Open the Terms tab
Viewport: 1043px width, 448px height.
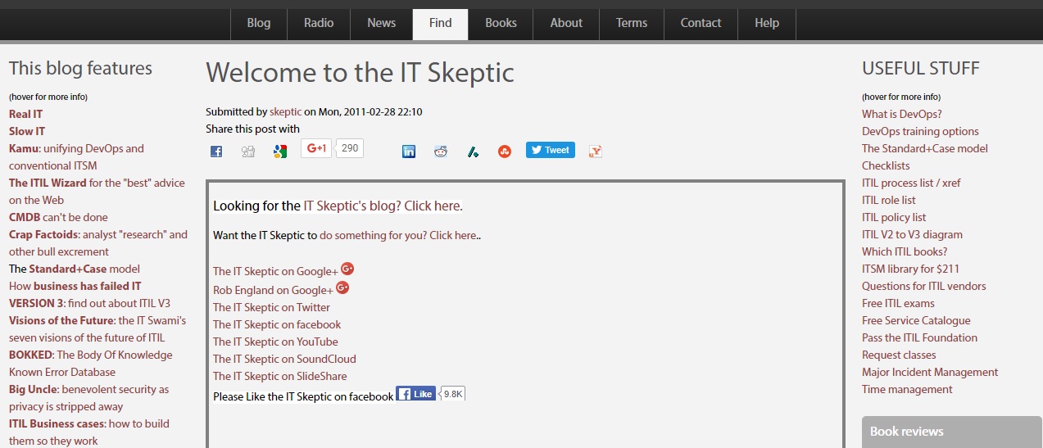coord(632,23)
